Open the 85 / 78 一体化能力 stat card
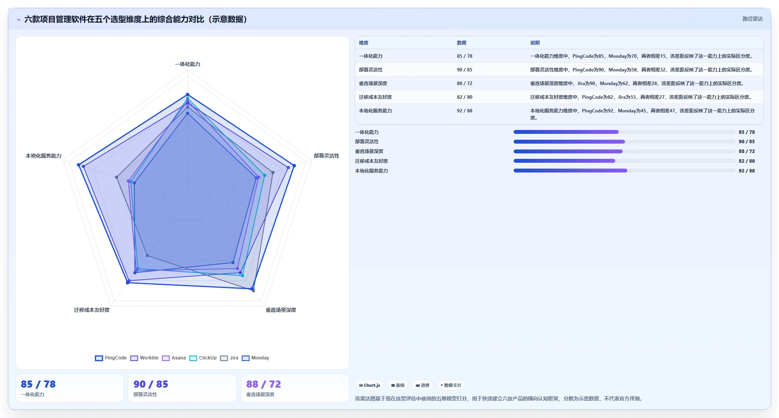779x418 pixels. click(70, 388)
